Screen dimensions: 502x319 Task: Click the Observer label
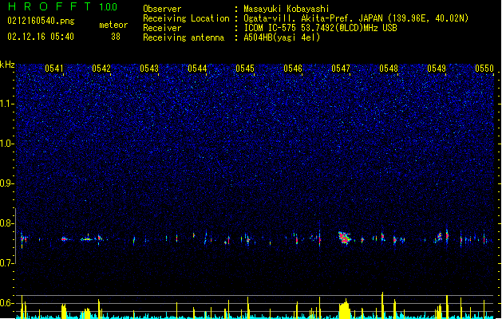[x=162, y=9]
